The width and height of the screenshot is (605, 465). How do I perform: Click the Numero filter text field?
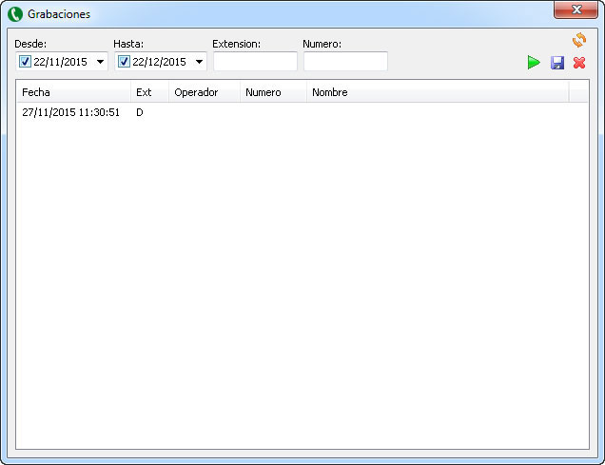(x=345, y=62)
